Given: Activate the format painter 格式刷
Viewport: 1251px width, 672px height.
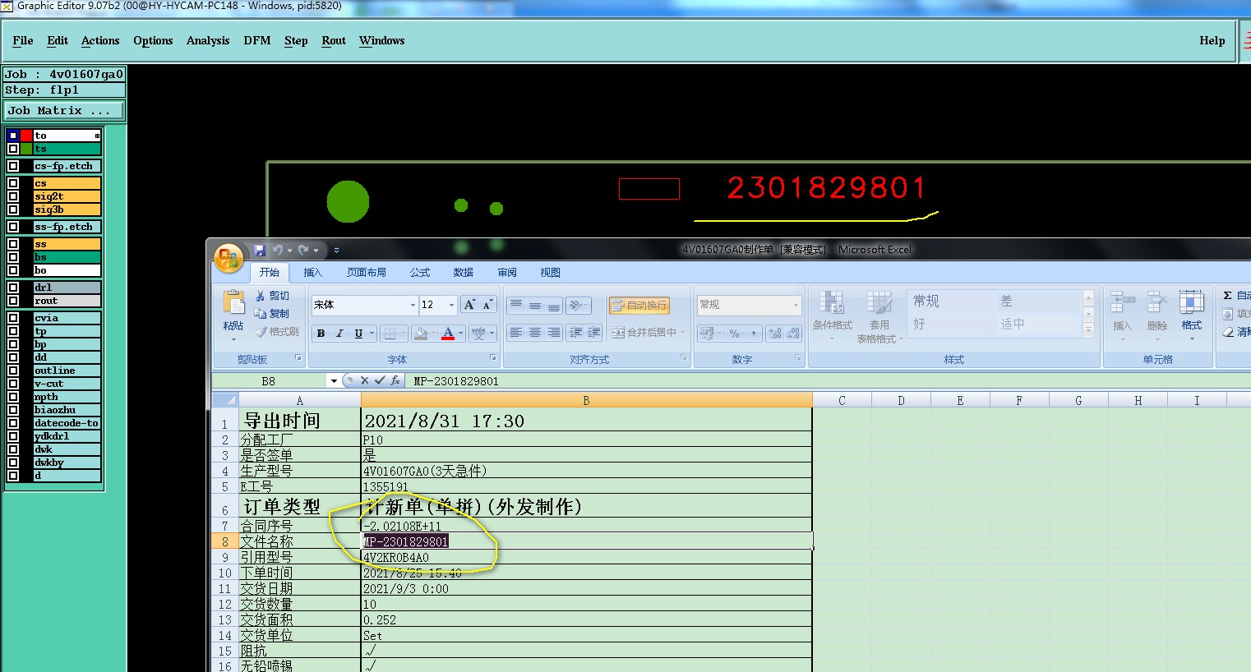Looking at the screenshot, I should (277, 332).
